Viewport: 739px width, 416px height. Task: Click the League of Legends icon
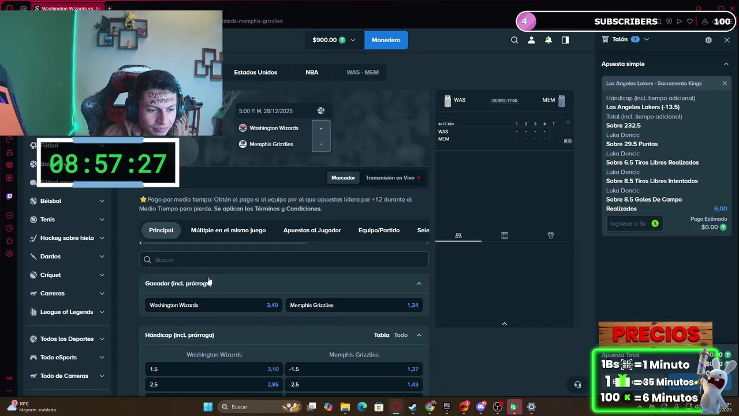[33, 312]
